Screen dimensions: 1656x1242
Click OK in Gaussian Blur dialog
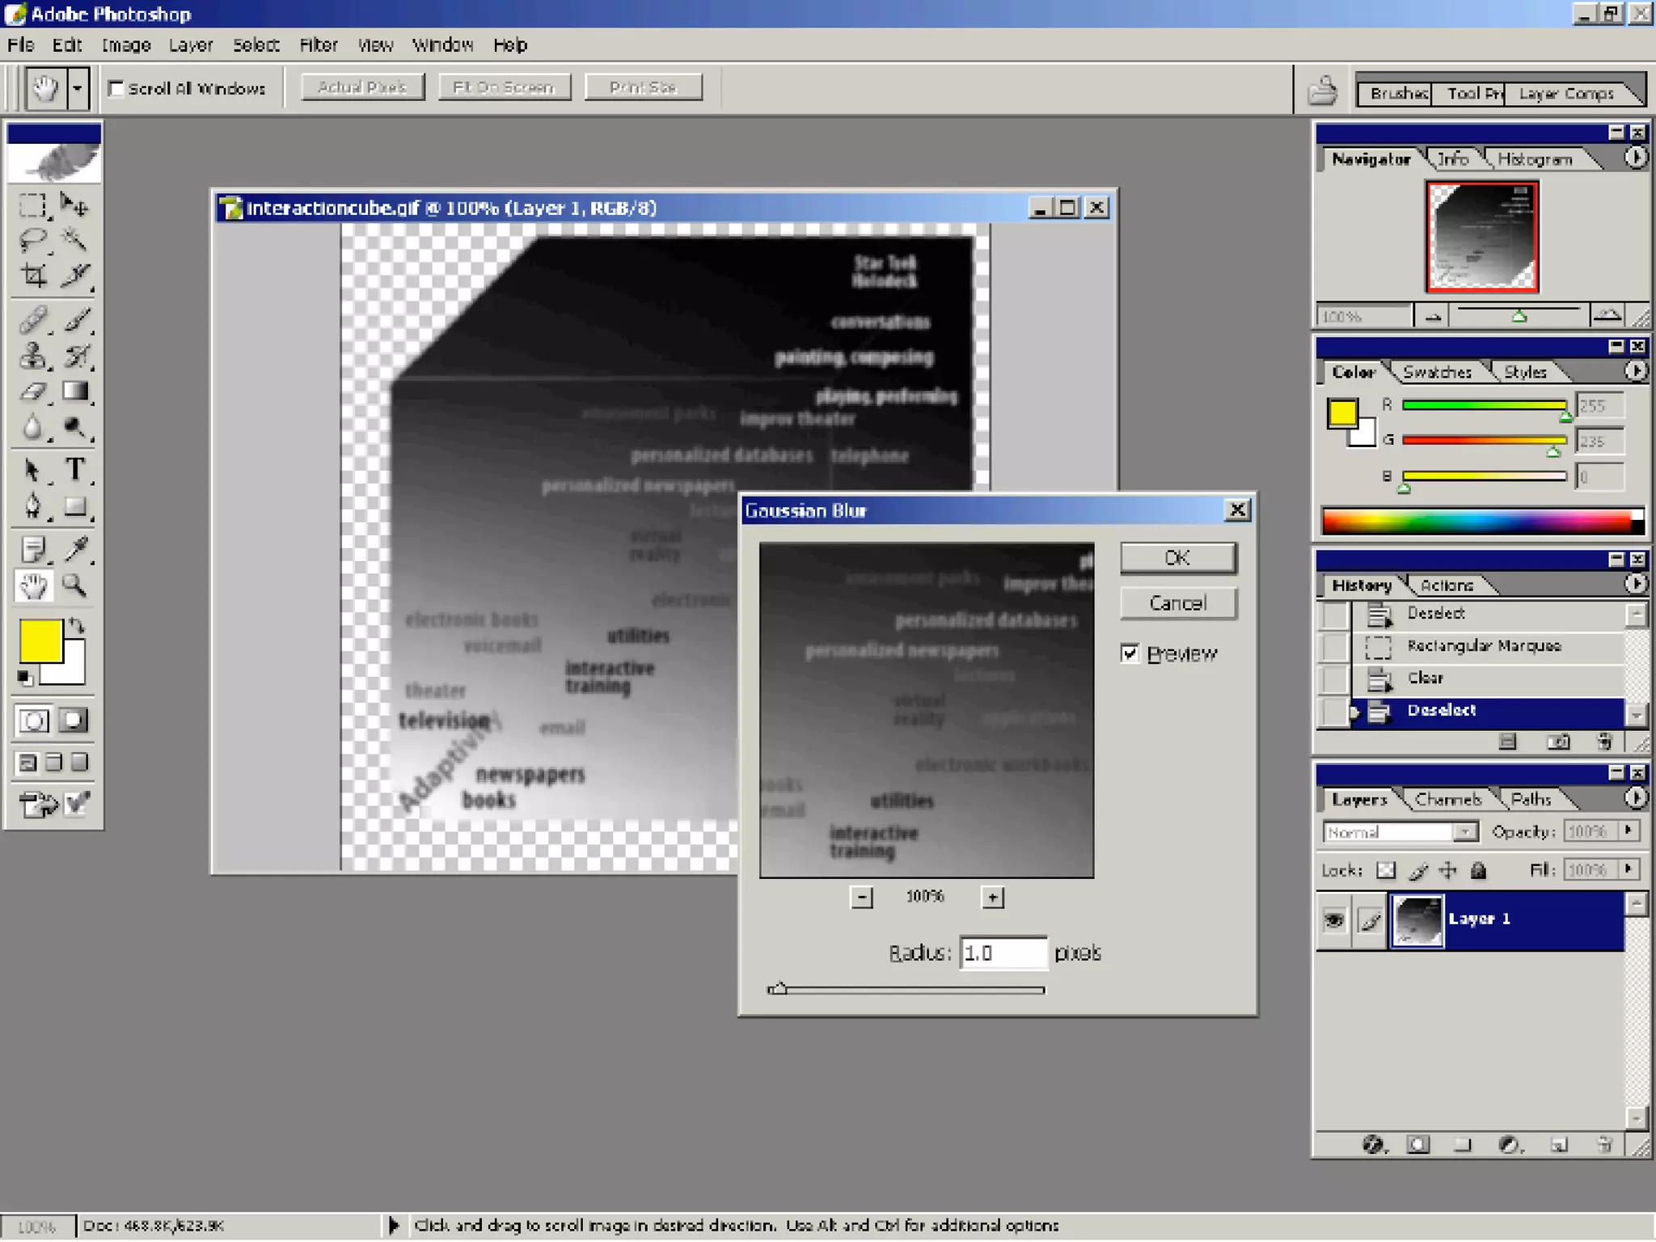[x=1177, y=558]
